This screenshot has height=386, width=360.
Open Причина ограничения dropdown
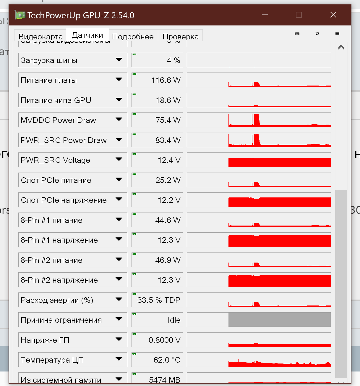pyautogui.click(x=119, y=319)
